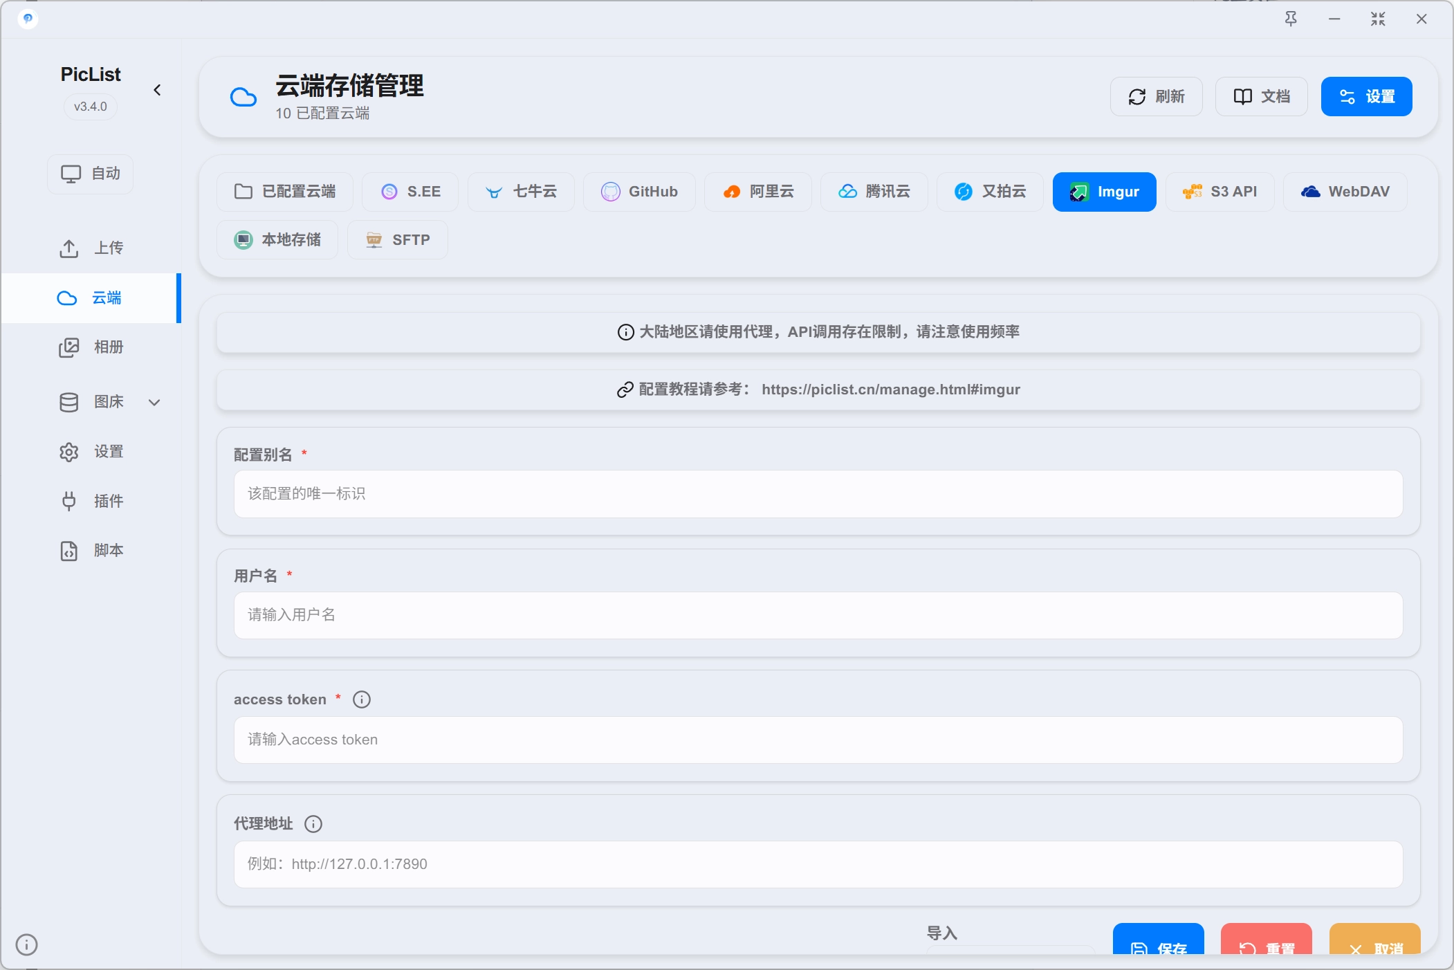Click the info icon at sidebar bottom
This screenshot has height=970, width=1454.
coord(26,944)
